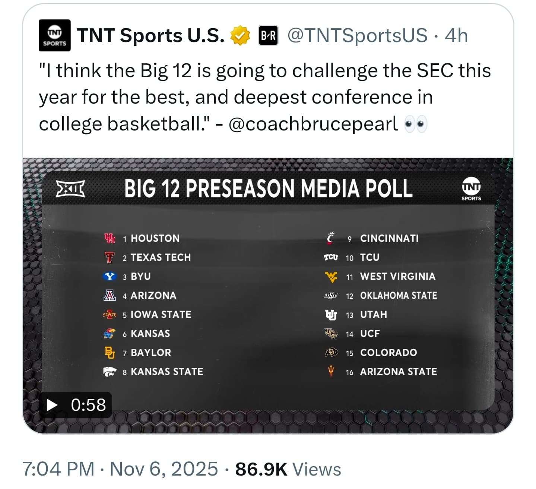Screen dimensions: 536x489
Task: Click the West Virginia logo
Action: (x=331, y=277)
